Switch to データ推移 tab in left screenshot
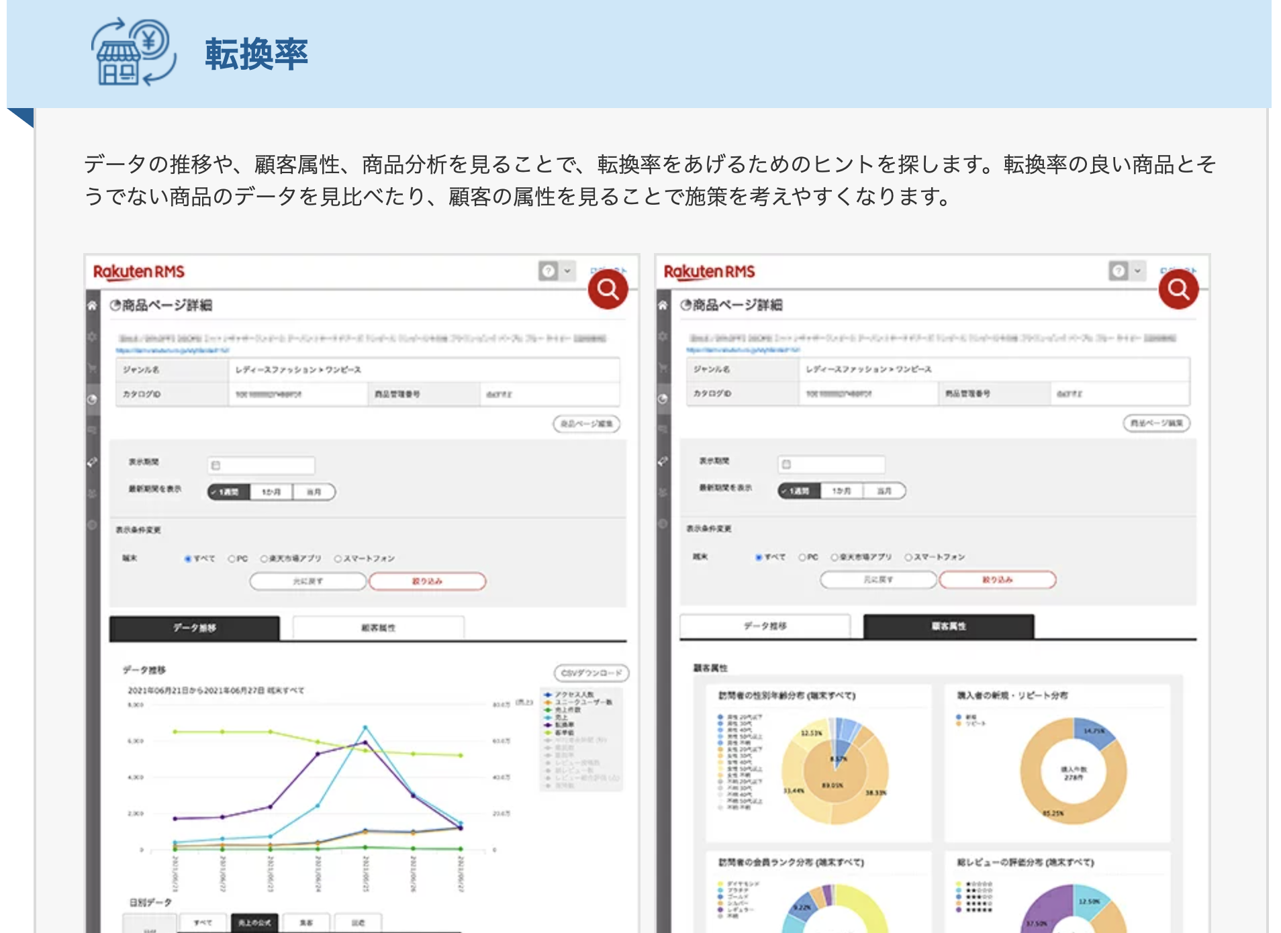Viewport: 1281px width, 933px height. pyautogui.click(x=195, y=628)
